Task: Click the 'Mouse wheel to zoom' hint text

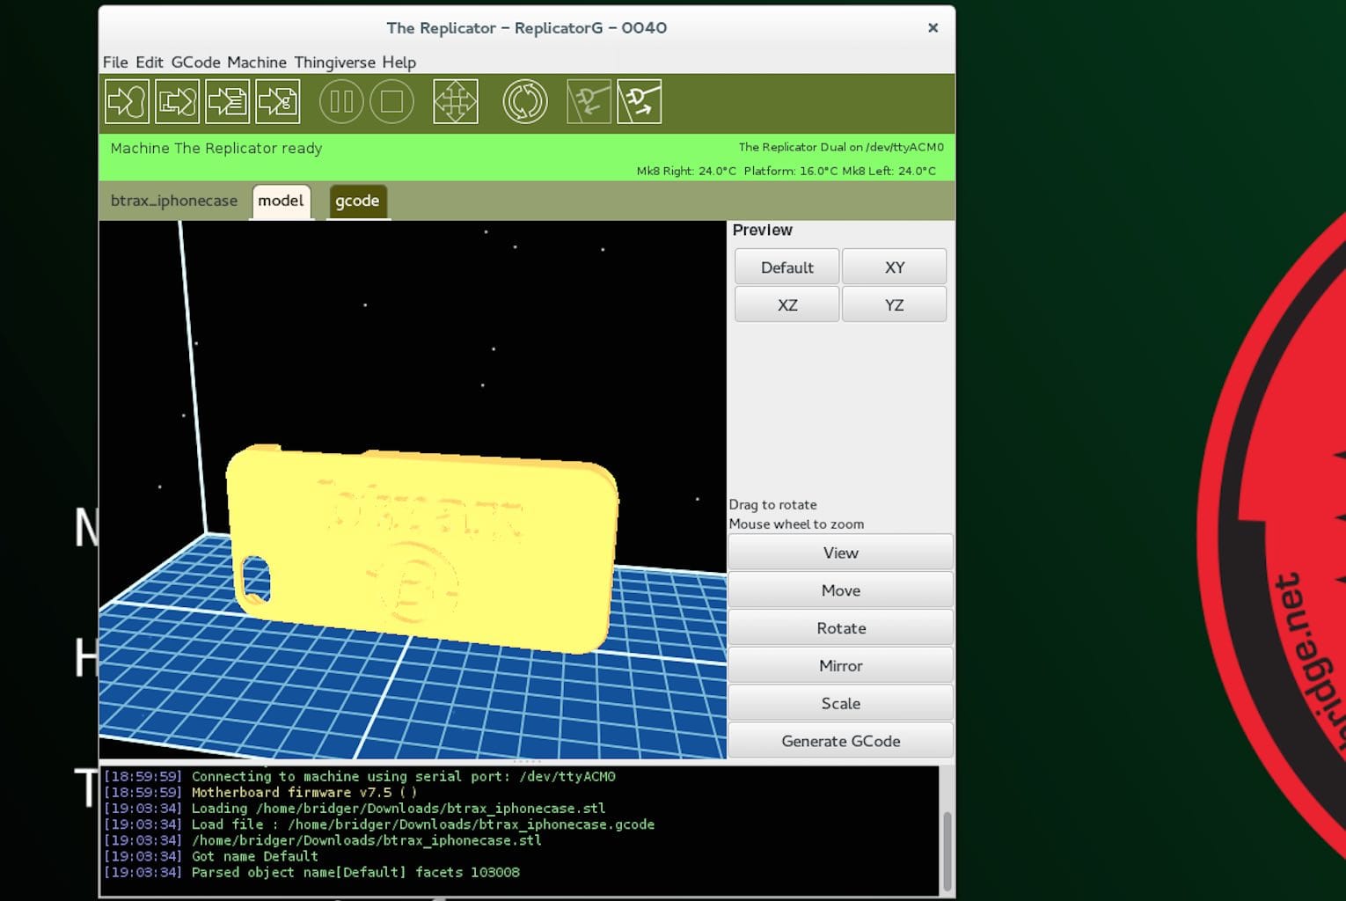Action: point(796,524)
